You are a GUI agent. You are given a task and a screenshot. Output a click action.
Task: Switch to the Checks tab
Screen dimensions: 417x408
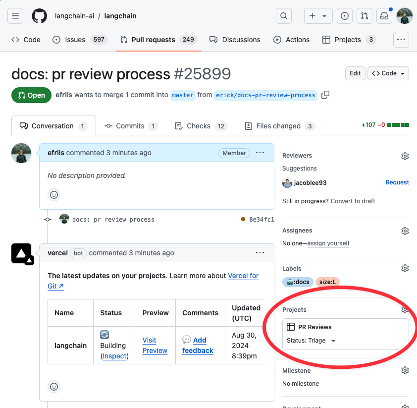point(201,126)
